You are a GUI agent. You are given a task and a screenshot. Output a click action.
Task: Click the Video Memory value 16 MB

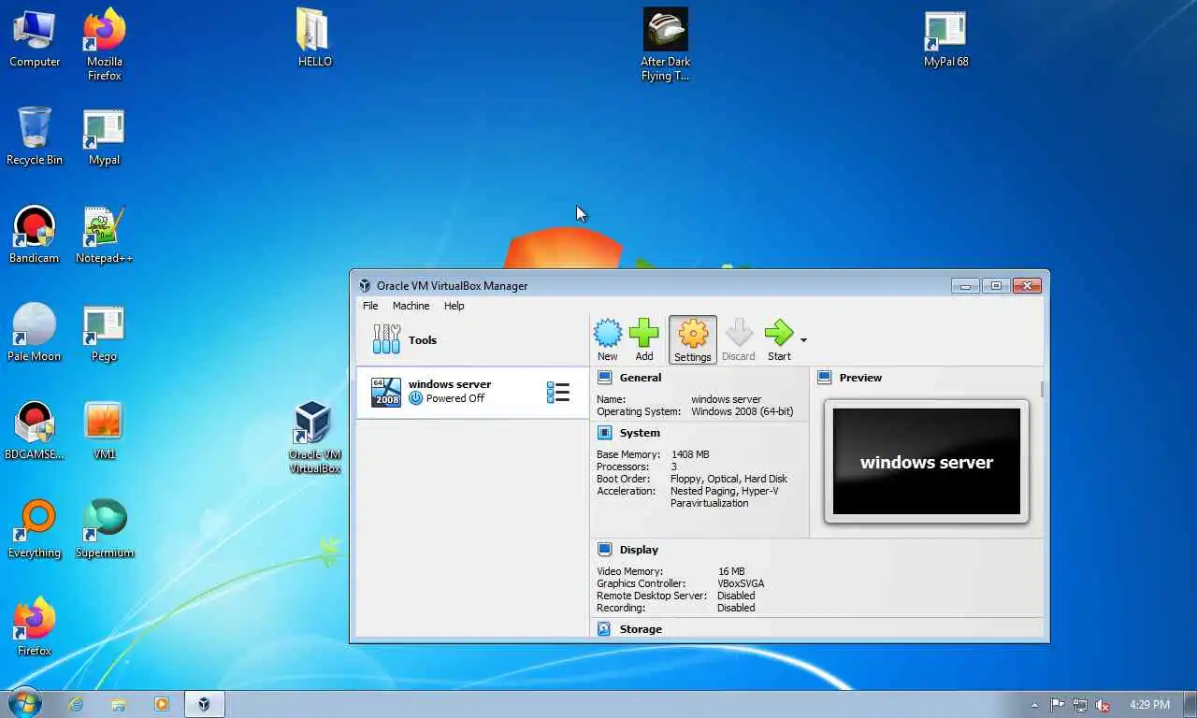point(731,571)
